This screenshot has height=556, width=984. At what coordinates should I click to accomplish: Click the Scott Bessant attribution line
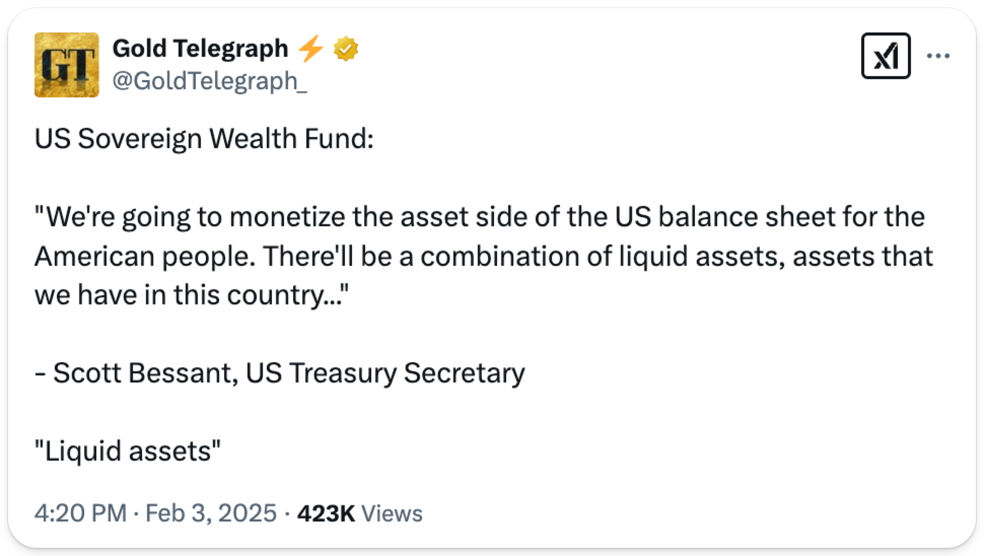pos(280,373)
